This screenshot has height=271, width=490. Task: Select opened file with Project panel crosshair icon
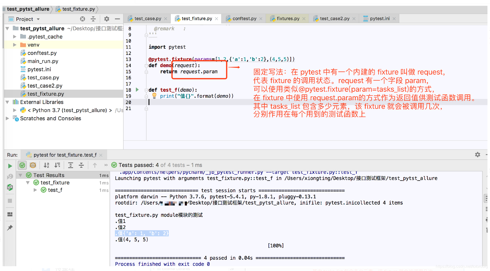pos(82,19)
